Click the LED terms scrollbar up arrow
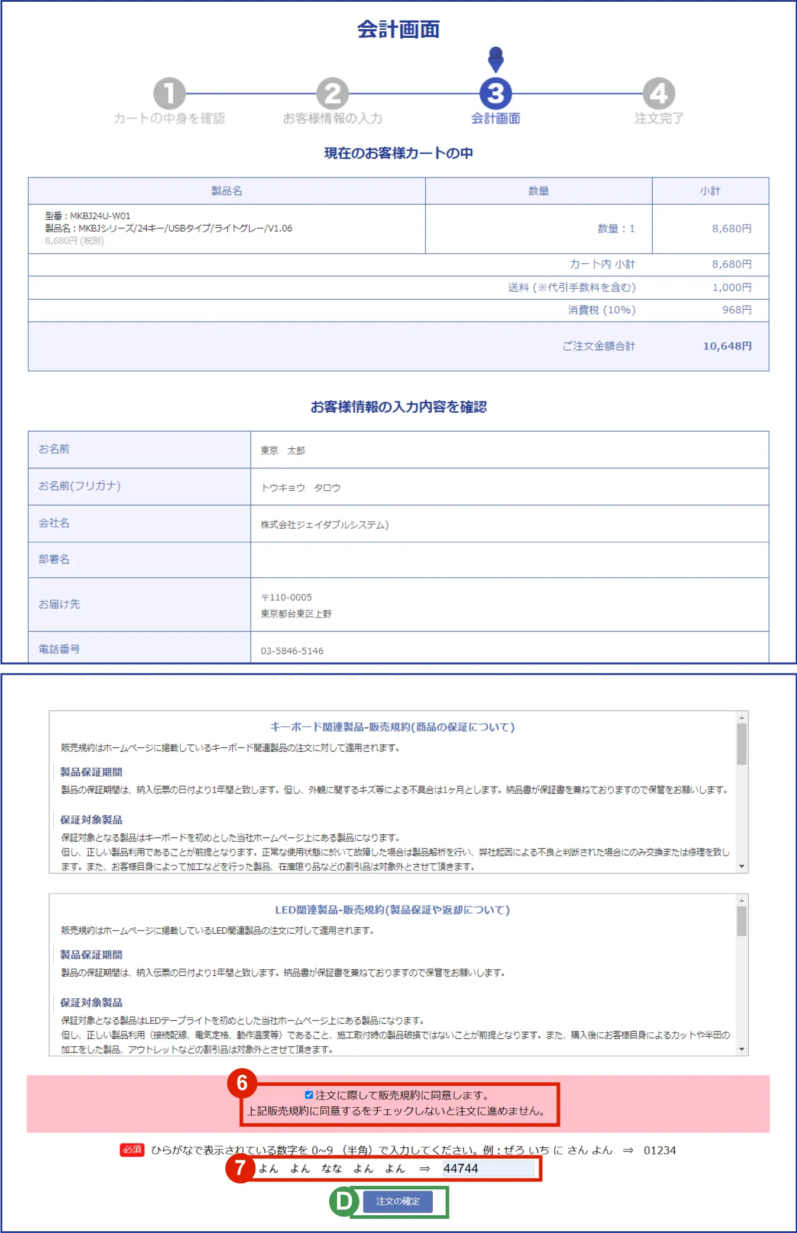 741,900
